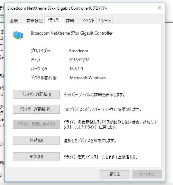This screenshot has height=185, width=173.
Task: Switch to the イベント tab
Action: (88, 21)
